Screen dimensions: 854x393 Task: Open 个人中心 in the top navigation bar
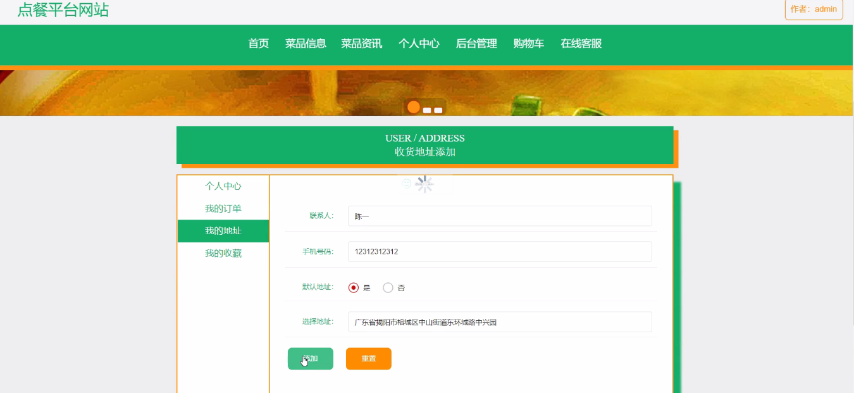coord(419,44)
